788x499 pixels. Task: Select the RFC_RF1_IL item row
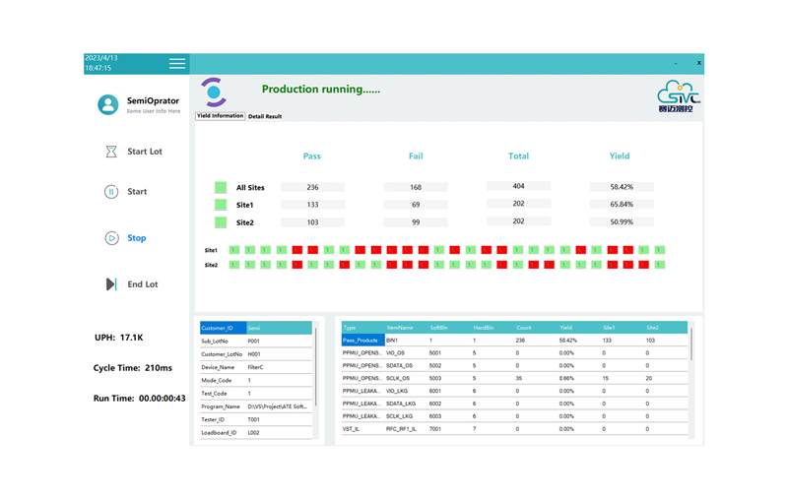[514, 429]
